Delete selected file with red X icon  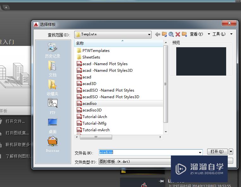[x=178, y=34]
